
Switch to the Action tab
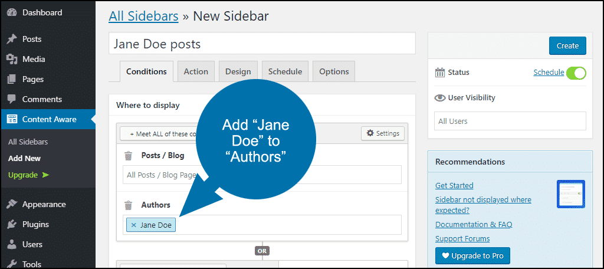[196, 71]
